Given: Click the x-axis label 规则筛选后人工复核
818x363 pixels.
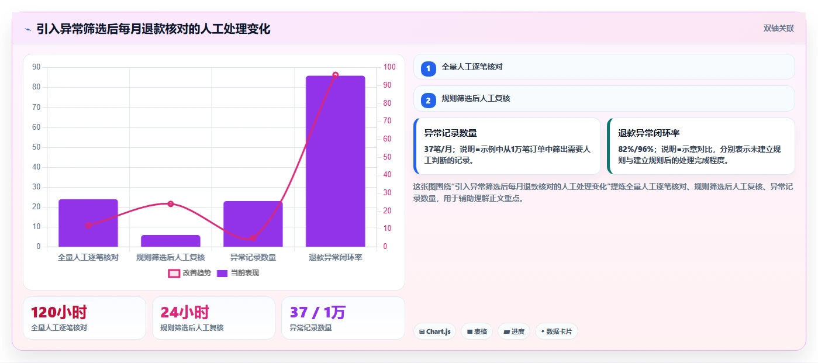Looking at the screenshot, I should click(x=171, y=257).
